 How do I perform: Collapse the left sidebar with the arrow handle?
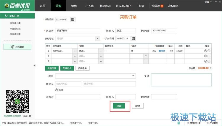coord(35,65)
